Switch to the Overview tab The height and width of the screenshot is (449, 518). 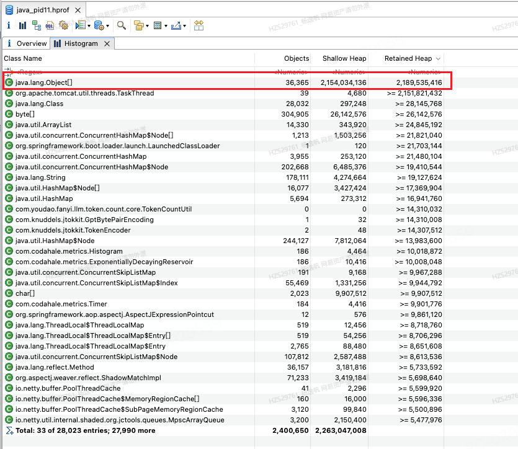(x=27, y=43)
